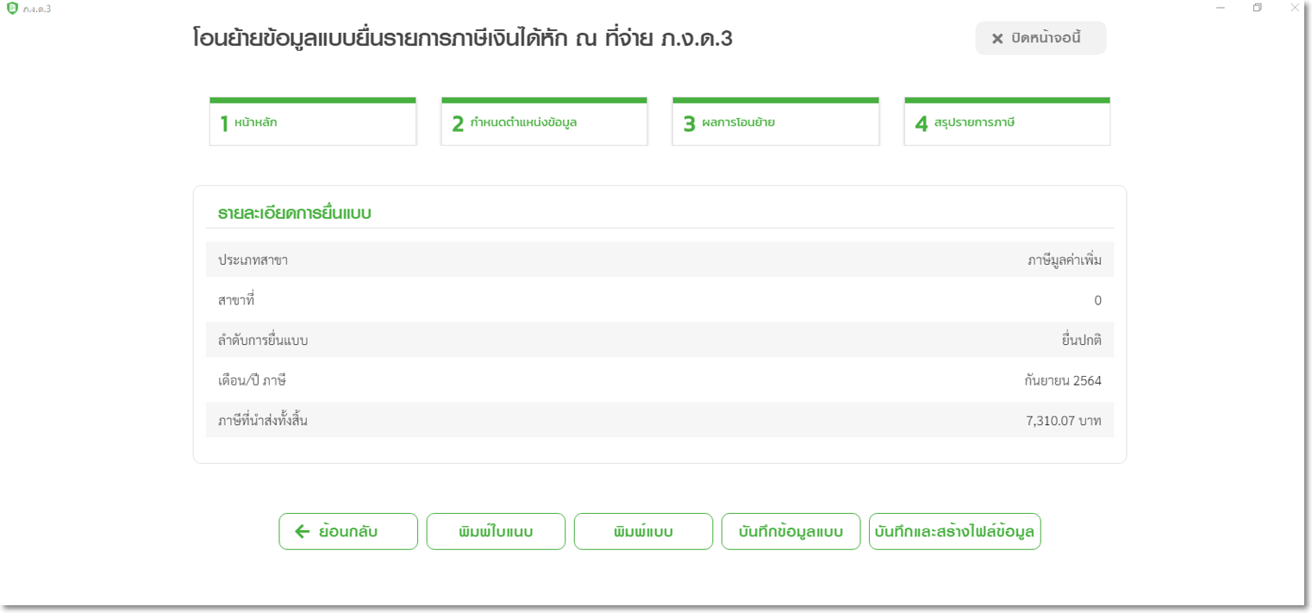Image resolution: width=1312 pixels, height=613 pixels.
Task: Close this screen with ปิดหน้าจอนี้ button
Action: pos(1040,38)
